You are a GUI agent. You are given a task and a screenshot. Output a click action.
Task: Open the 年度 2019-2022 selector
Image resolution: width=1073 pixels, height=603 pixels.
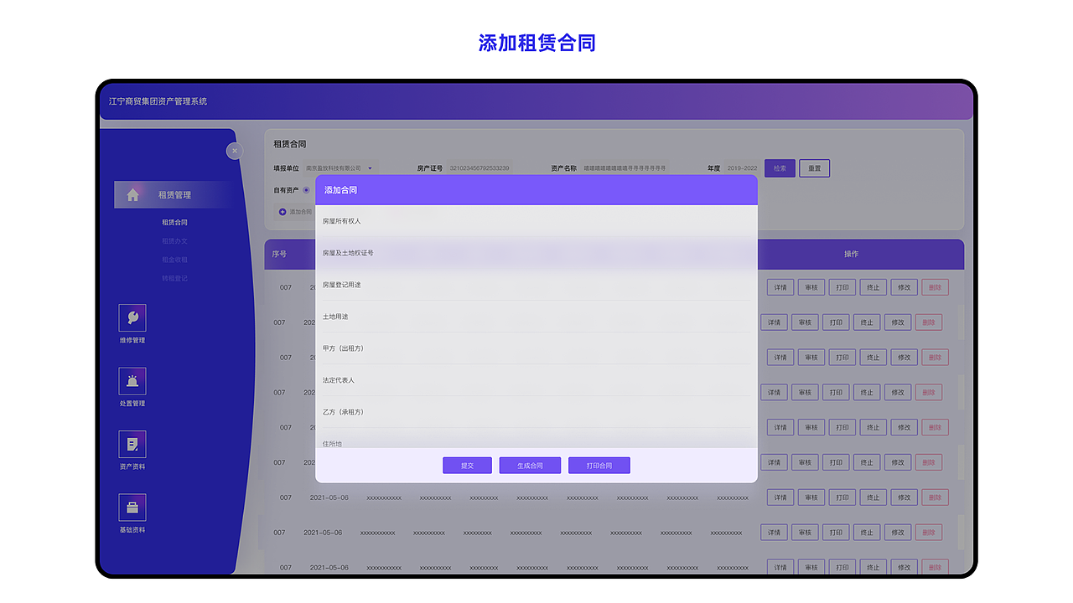742,168
